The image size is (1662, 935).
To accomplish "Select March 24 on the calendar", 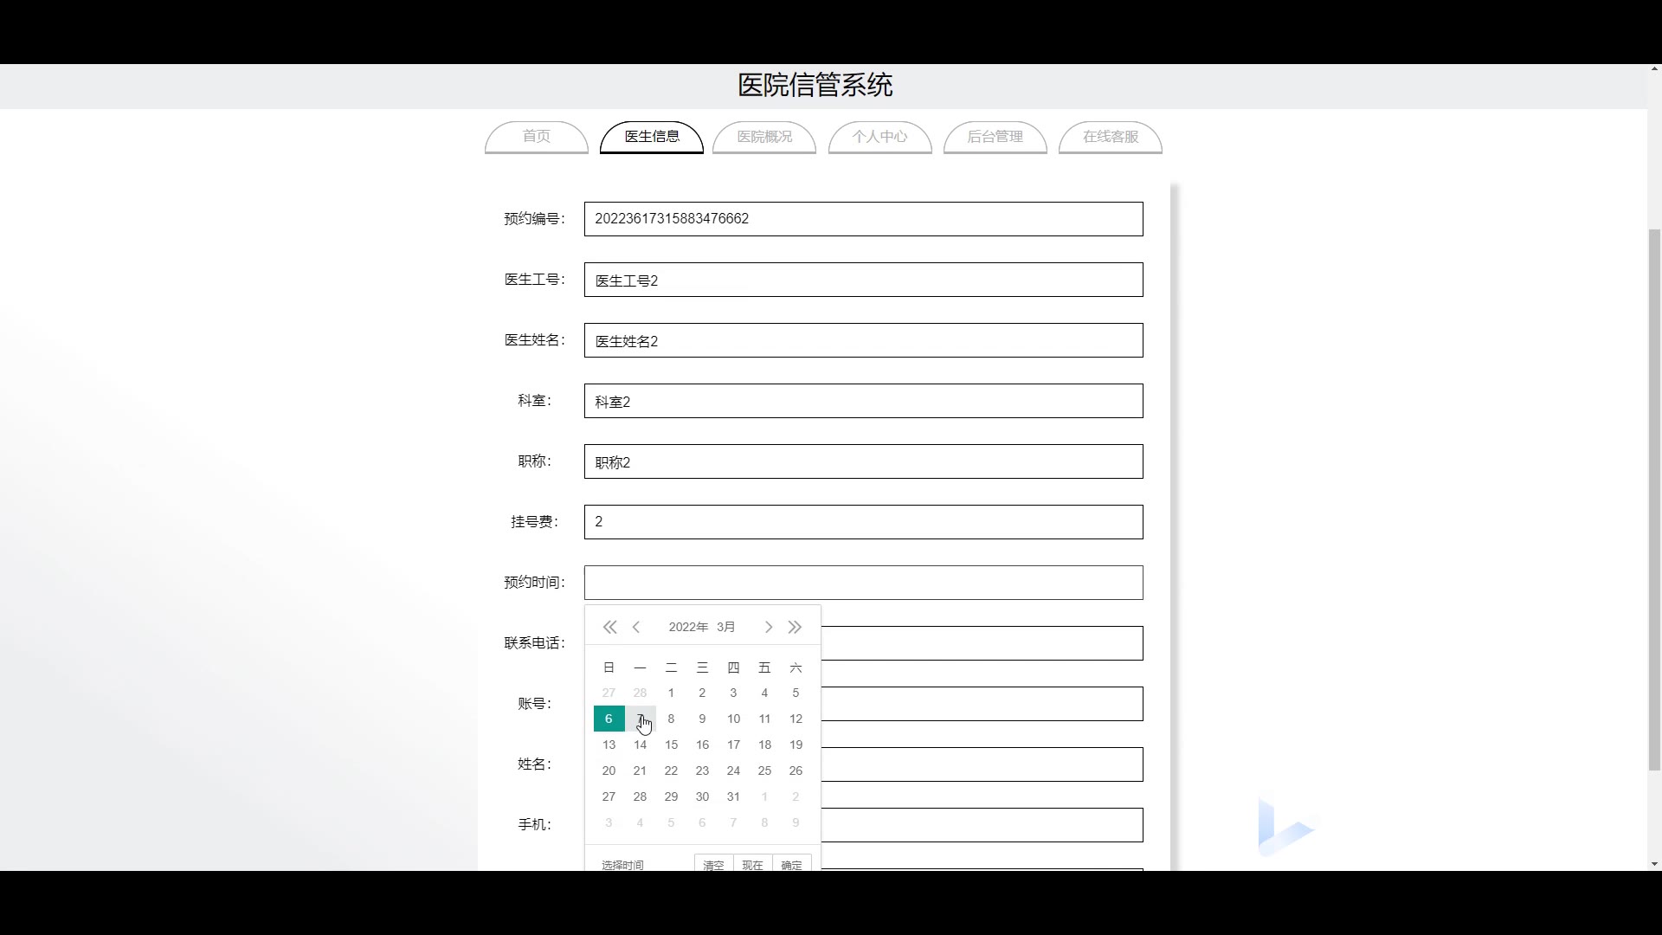I will click(733, 771).
